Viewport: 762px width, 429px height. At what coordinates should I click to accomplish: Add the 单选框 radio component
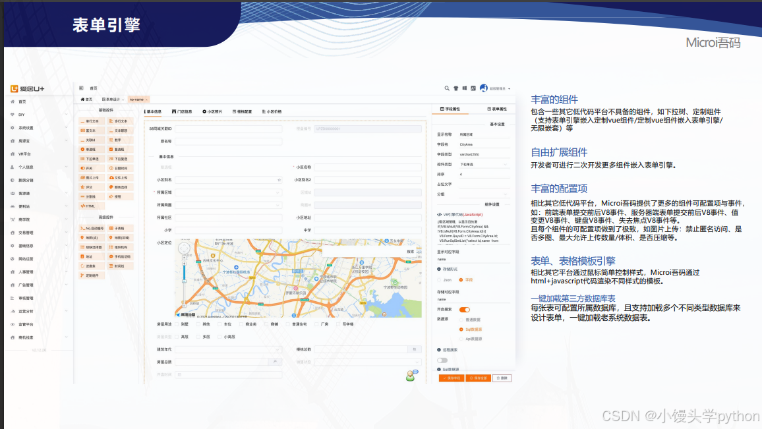pyautogui.click(x=92, y=150)
